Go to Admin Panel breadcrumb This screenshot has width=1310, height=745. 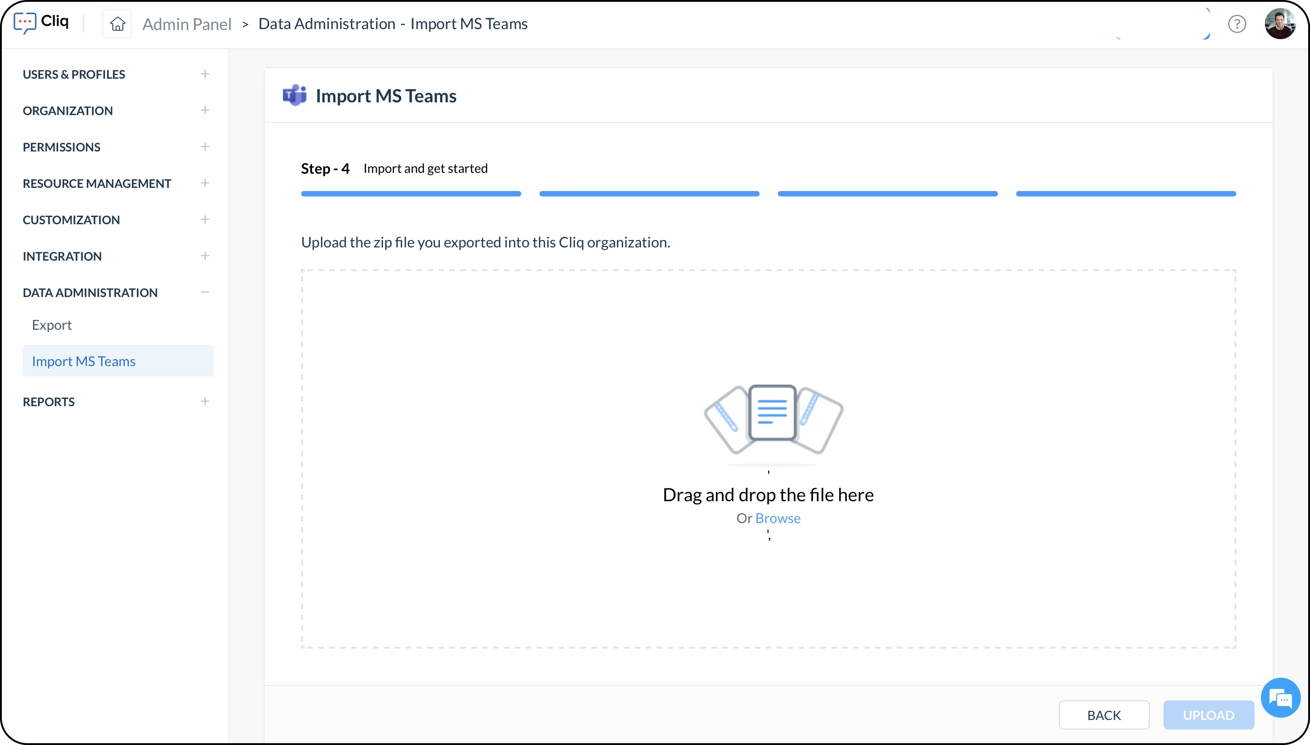(x=187, y=24)
